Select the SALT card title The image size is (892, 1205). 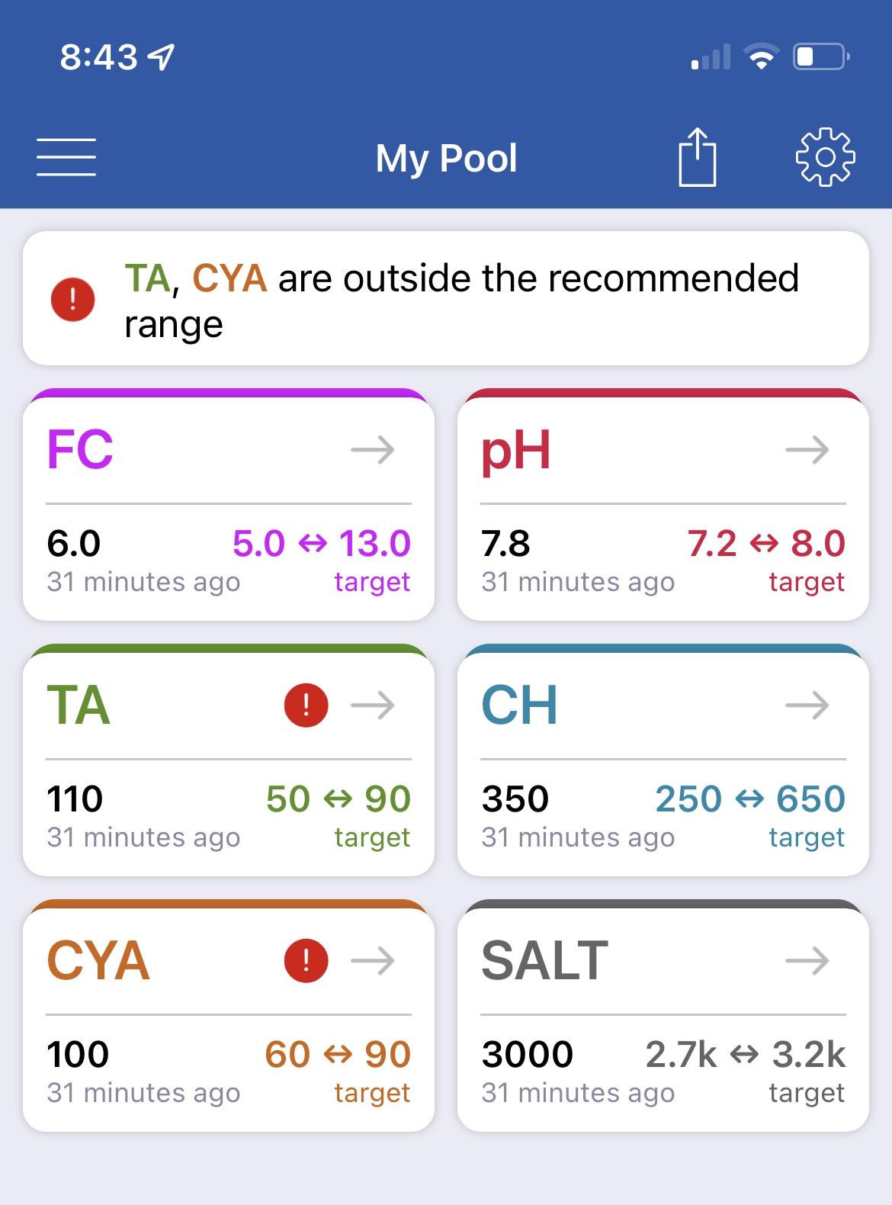point(545,960)
